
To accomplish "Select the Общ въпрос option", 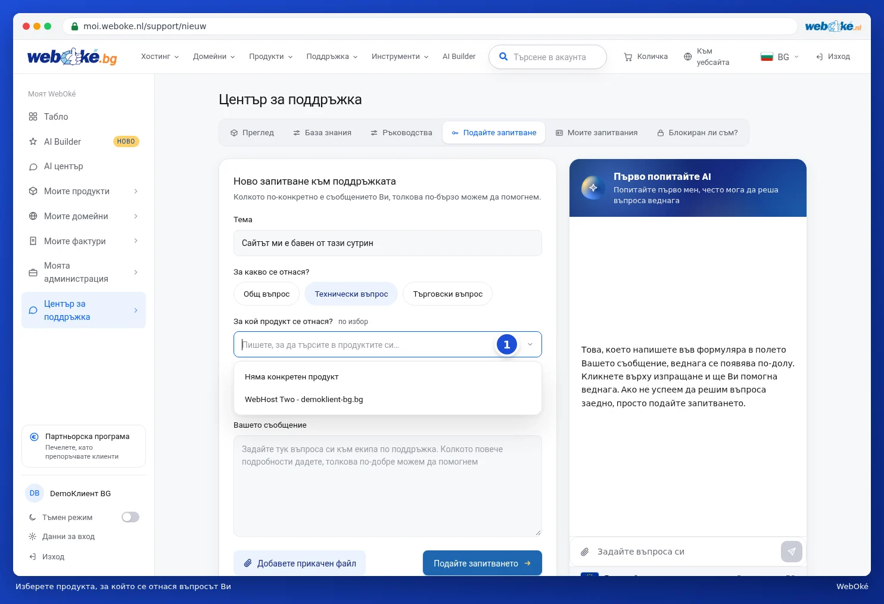I will click(266, 294).
